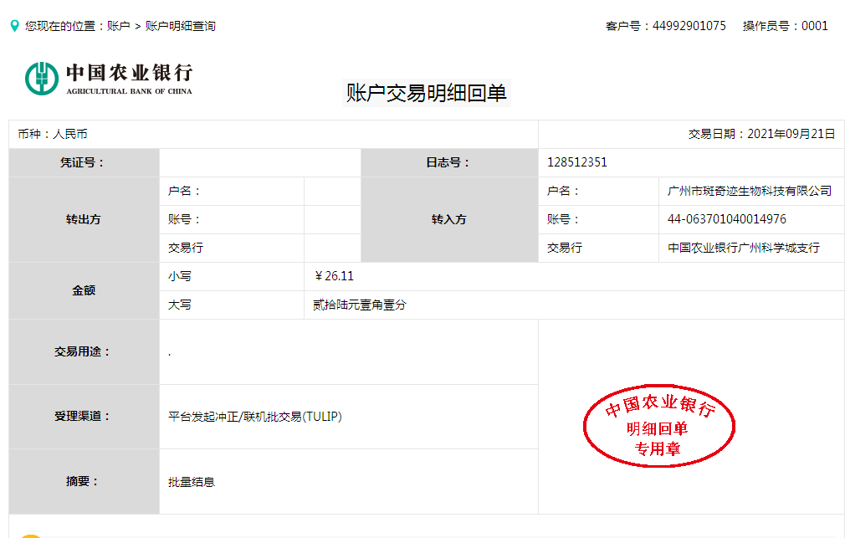Select the amount ￥26.11
Screen dimensions: 845x538
[334, 276]
